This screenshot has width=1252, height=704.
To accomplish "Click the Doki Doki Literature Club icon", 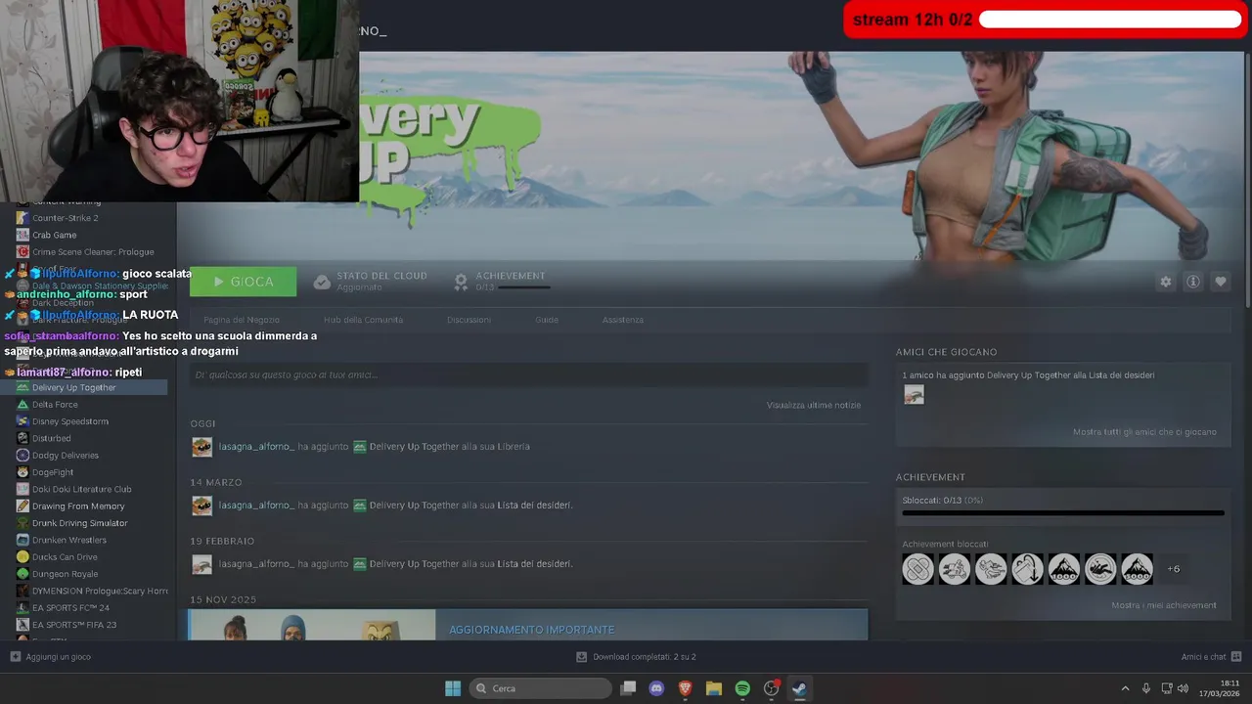I will click(x=22, y=489).
